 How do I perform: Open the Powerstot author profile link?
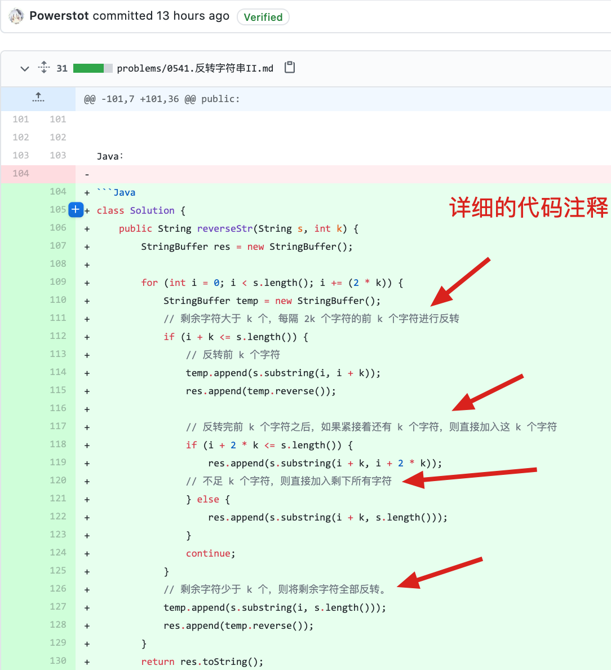point(59,16)
